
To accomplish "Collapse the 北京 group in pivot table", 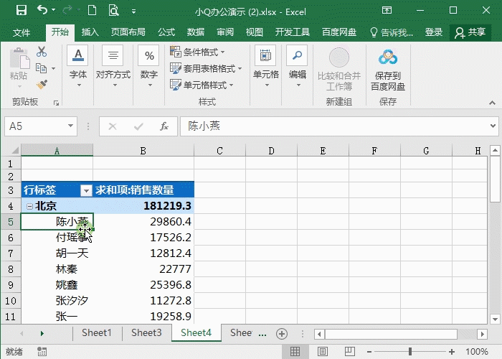I will [29, 206].
